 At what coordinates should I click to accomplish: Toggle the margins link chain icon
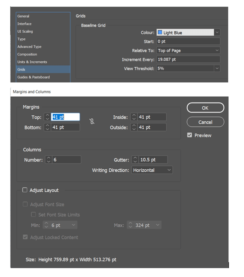92,122
